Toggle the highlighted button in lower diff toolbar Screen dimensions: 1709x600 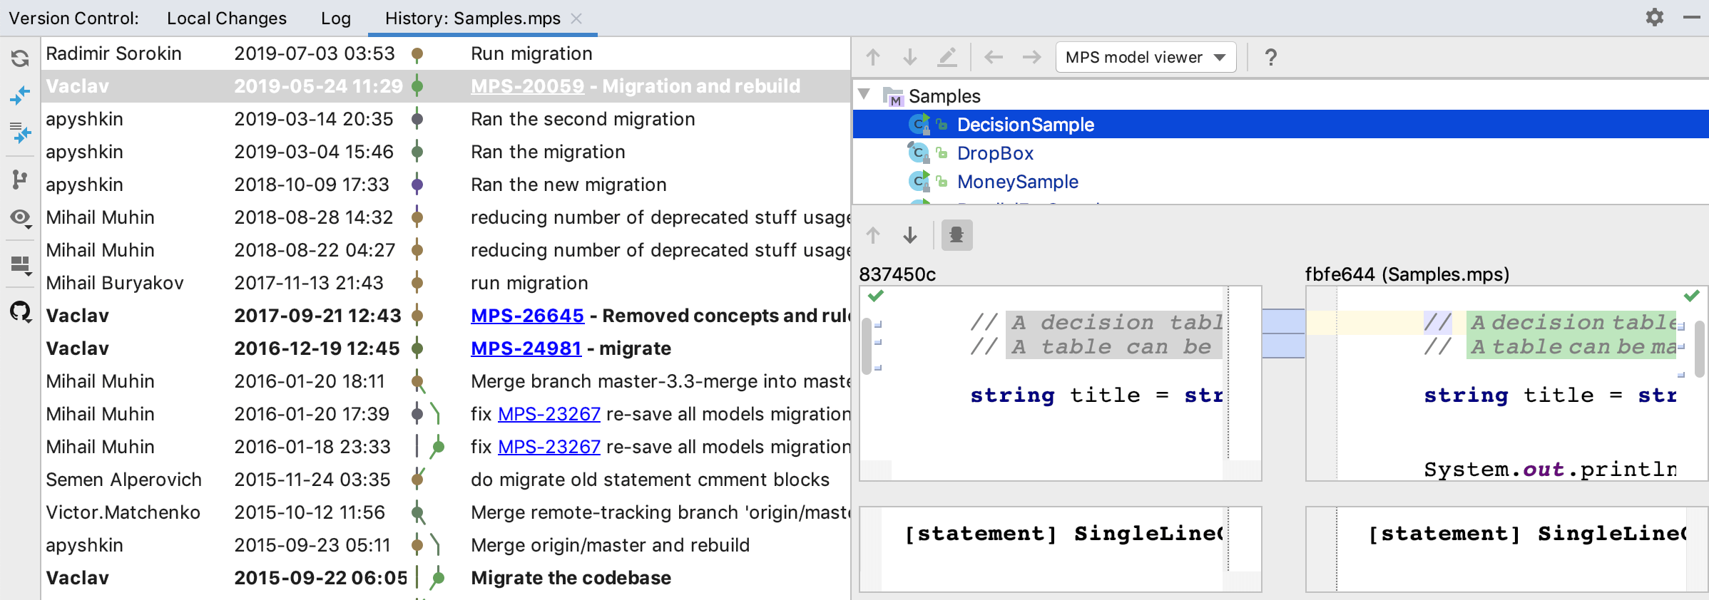[956, 235]
